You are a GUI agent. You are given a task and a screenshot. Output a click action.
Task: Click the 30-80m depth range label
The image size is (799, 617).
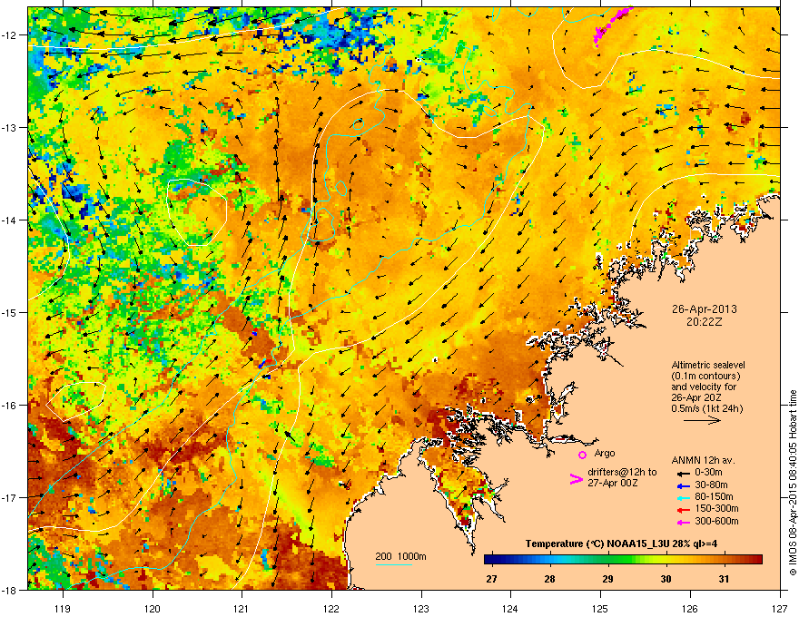tap(711, 485)
